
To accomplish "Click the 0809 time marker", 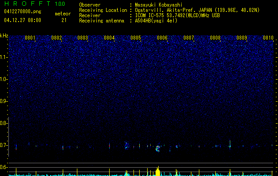I will point(242,38).
